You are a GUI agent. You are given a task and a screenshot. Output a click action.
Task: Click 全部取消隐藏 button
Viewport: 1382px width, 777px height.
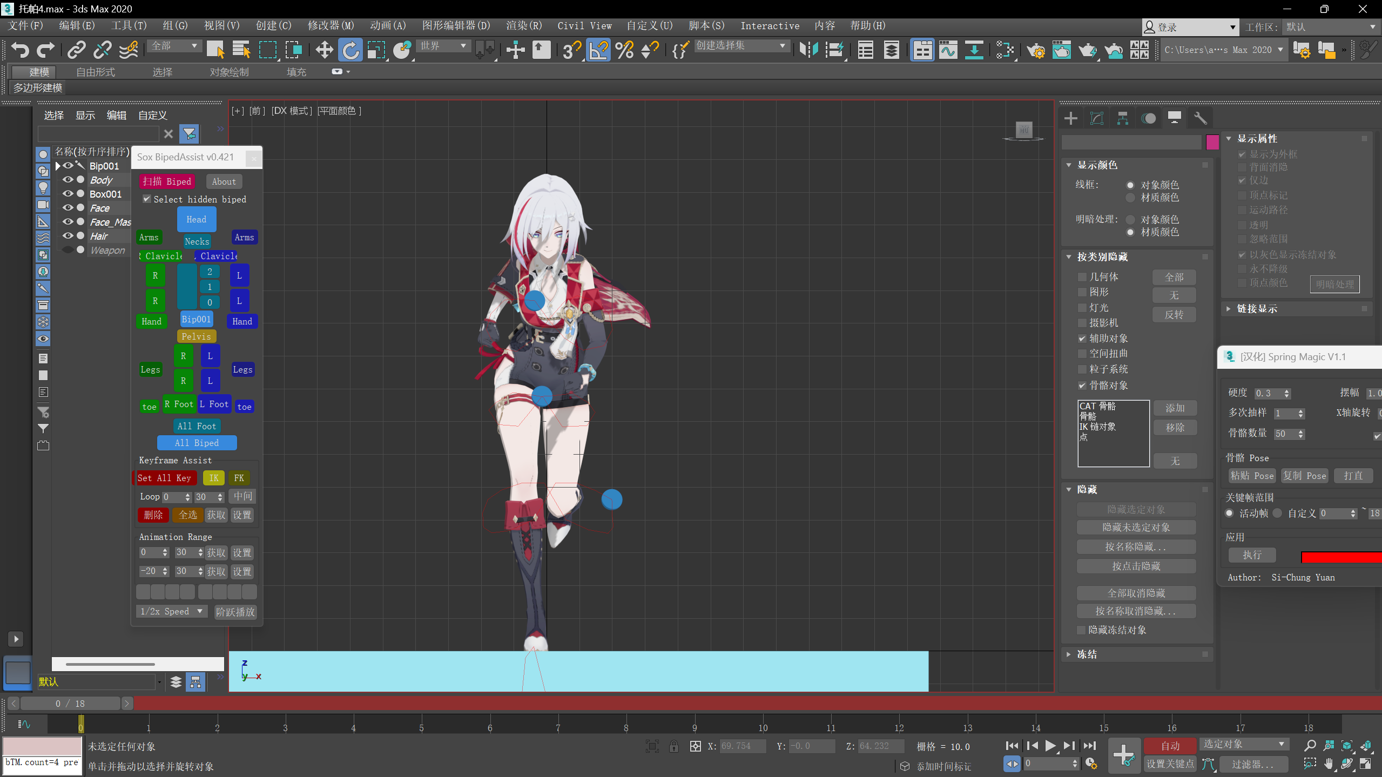(1136, 593)
